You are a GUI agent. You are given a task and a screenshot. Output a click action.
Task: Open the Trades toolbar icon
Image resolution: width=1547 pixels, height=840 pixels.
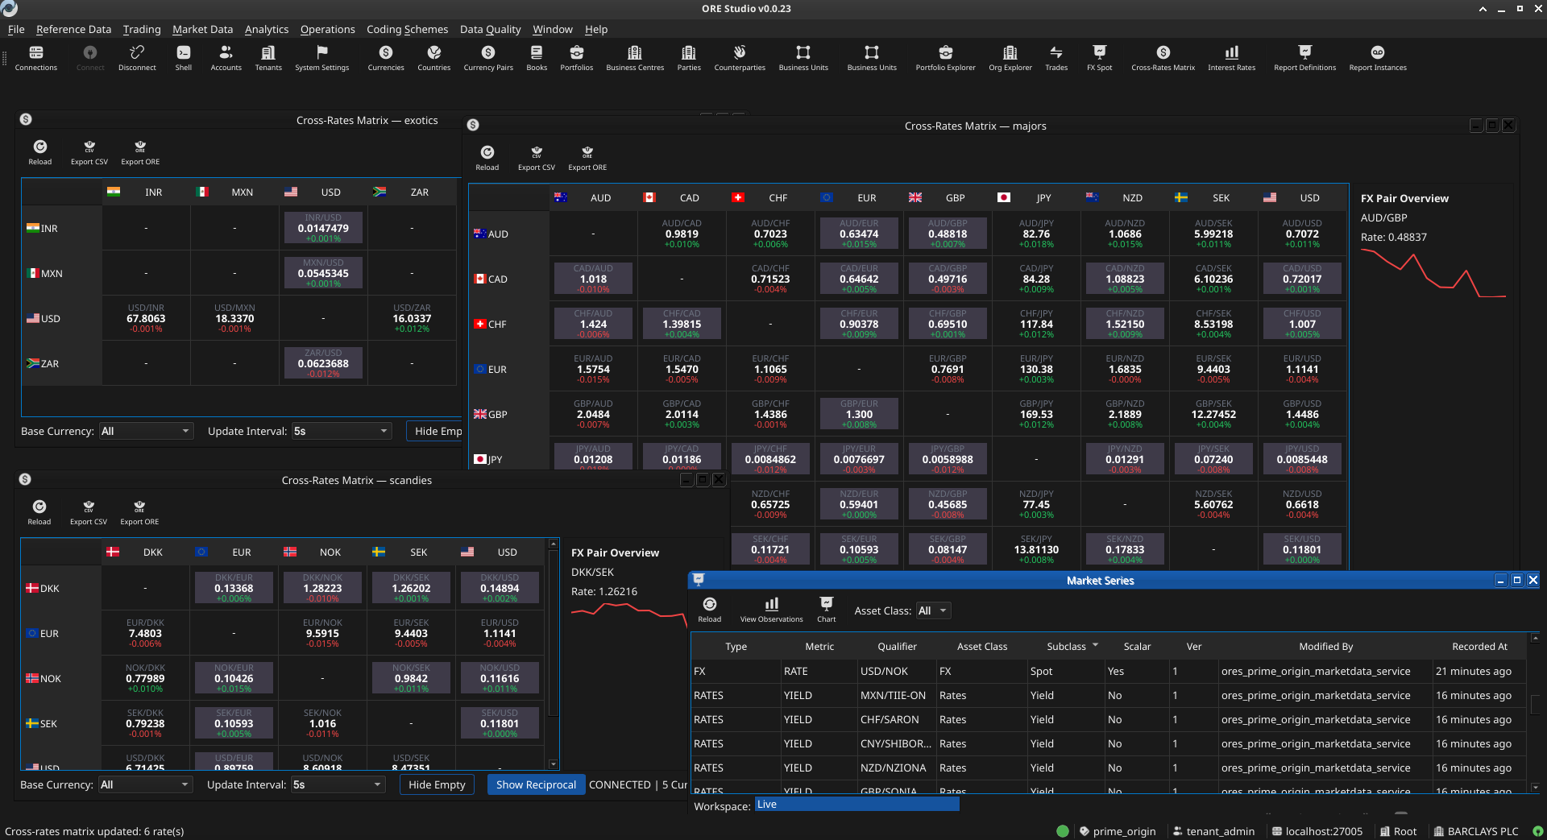click(x=1056, y=58)
